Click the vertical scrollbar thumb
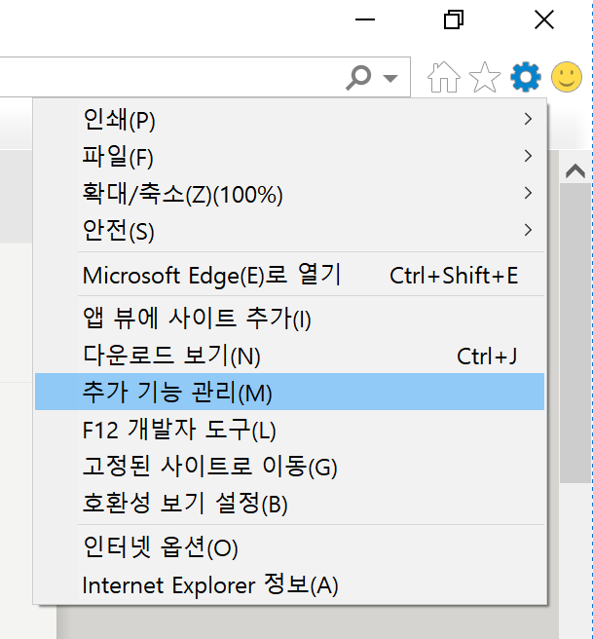 tap(575, 333)
